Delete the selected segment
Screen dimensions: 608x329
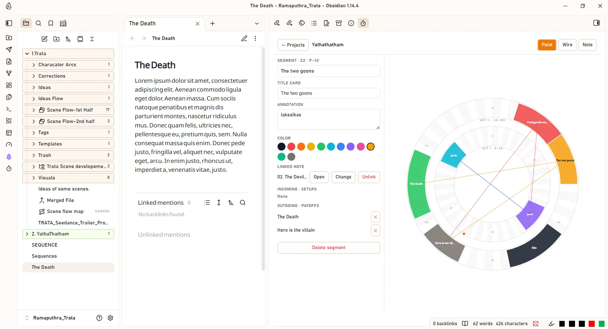[x=329, y=248]
